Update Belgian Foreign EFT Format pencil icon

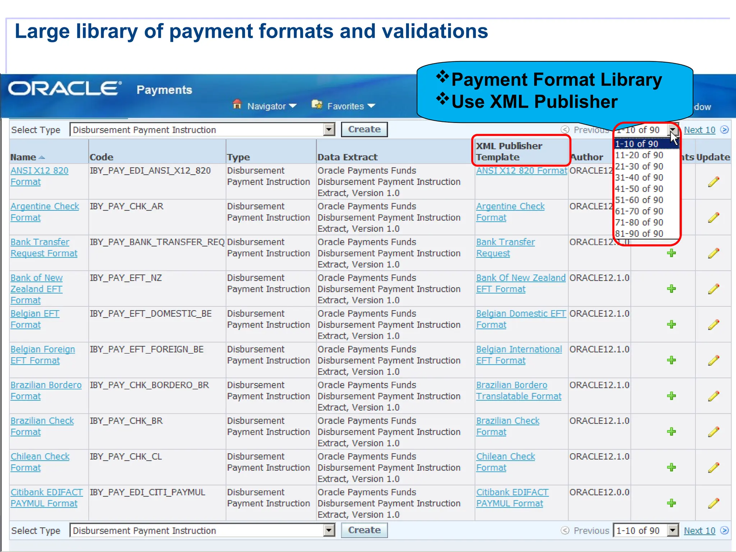(713, 360)
